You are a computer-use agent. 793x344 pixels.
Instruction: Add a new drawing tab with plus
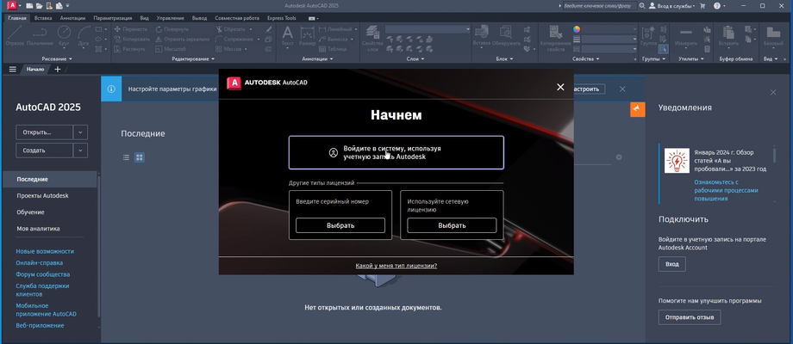[x=57, y=69]
